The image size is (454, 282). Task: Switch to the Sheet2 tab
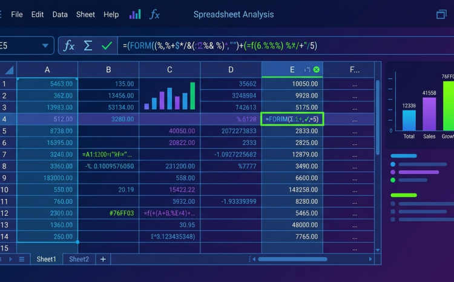pos(79,259)
